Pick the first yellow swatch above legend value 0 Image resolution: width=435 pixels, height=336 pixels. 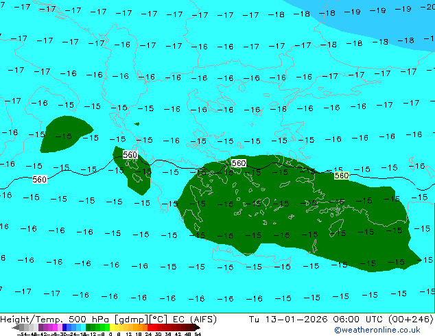[x=112, y=327]
